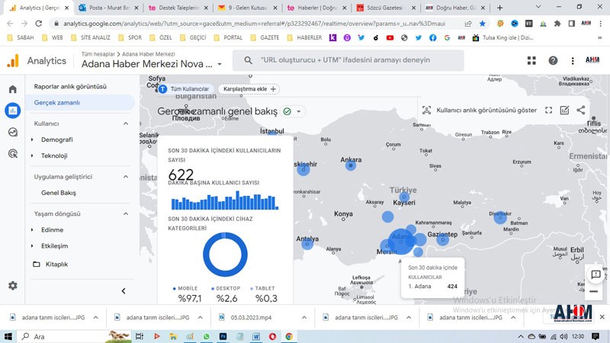
Task: Open the browser extensions puzzle icon
Action: (x=557, y=24)
